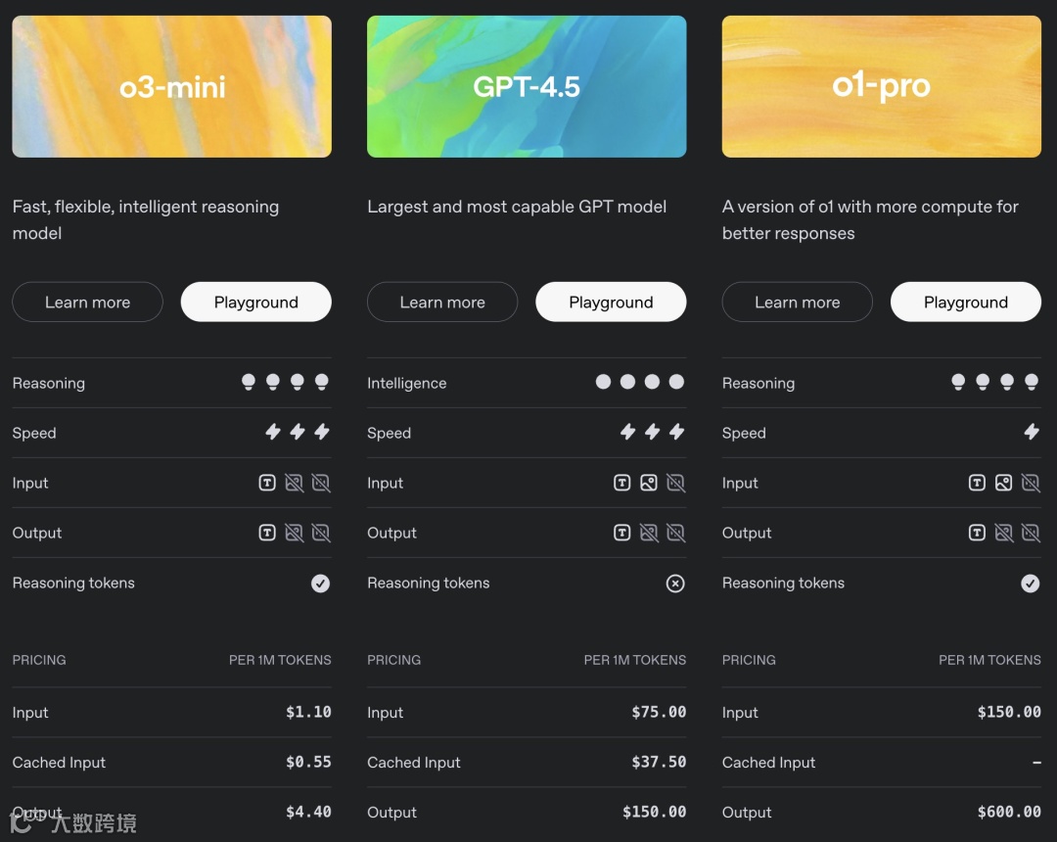Click o1-pro image input icon

pos(1004,483)
